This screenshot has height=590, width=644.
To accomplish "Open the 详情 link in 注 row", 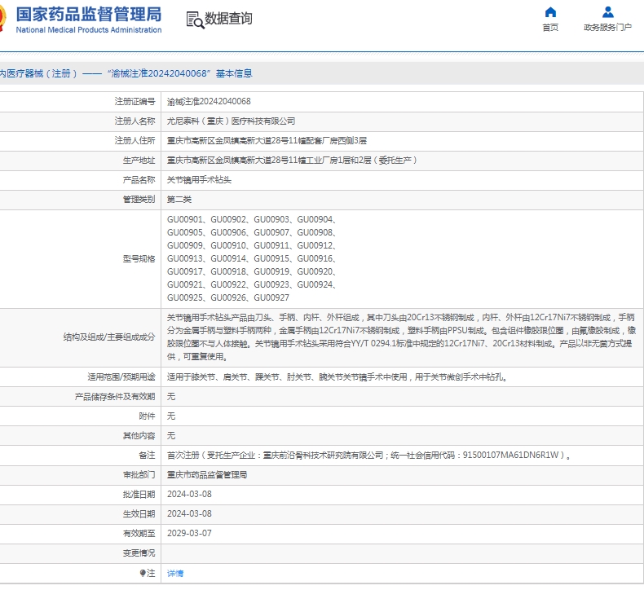I will pos(175,573).
